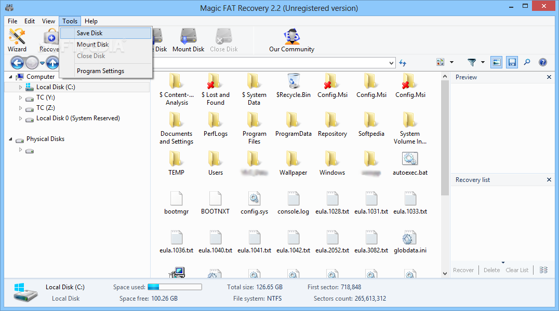
Task: Go back with the blue back arrow
Action: 17,63
